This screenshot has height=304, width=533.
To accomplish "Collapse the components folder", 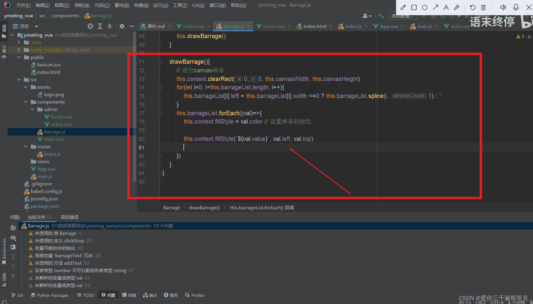I will click(x=26, y=102).
